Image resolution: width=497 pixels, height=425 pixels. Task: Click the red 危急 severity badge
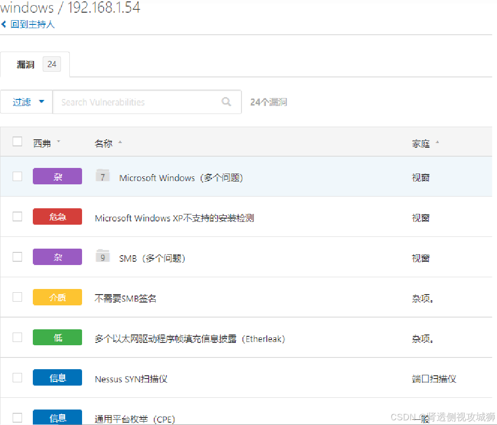tap(57, 216)
